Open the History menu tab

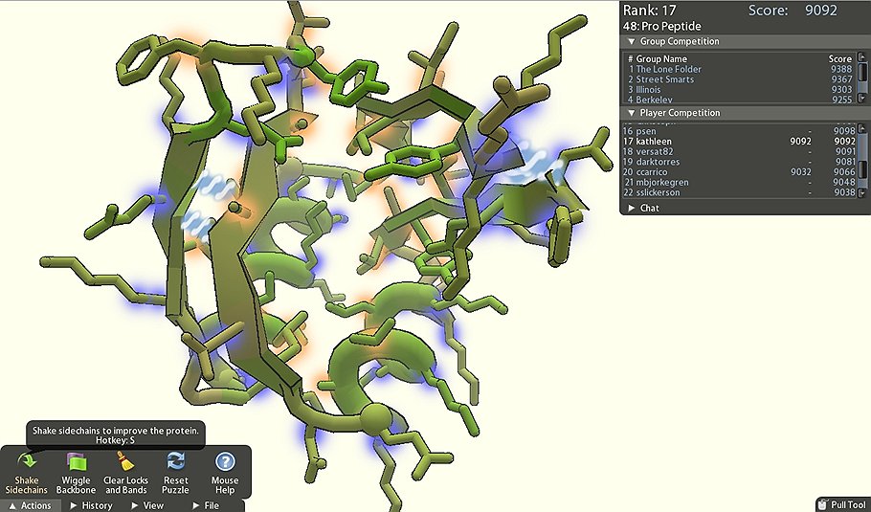91,505
